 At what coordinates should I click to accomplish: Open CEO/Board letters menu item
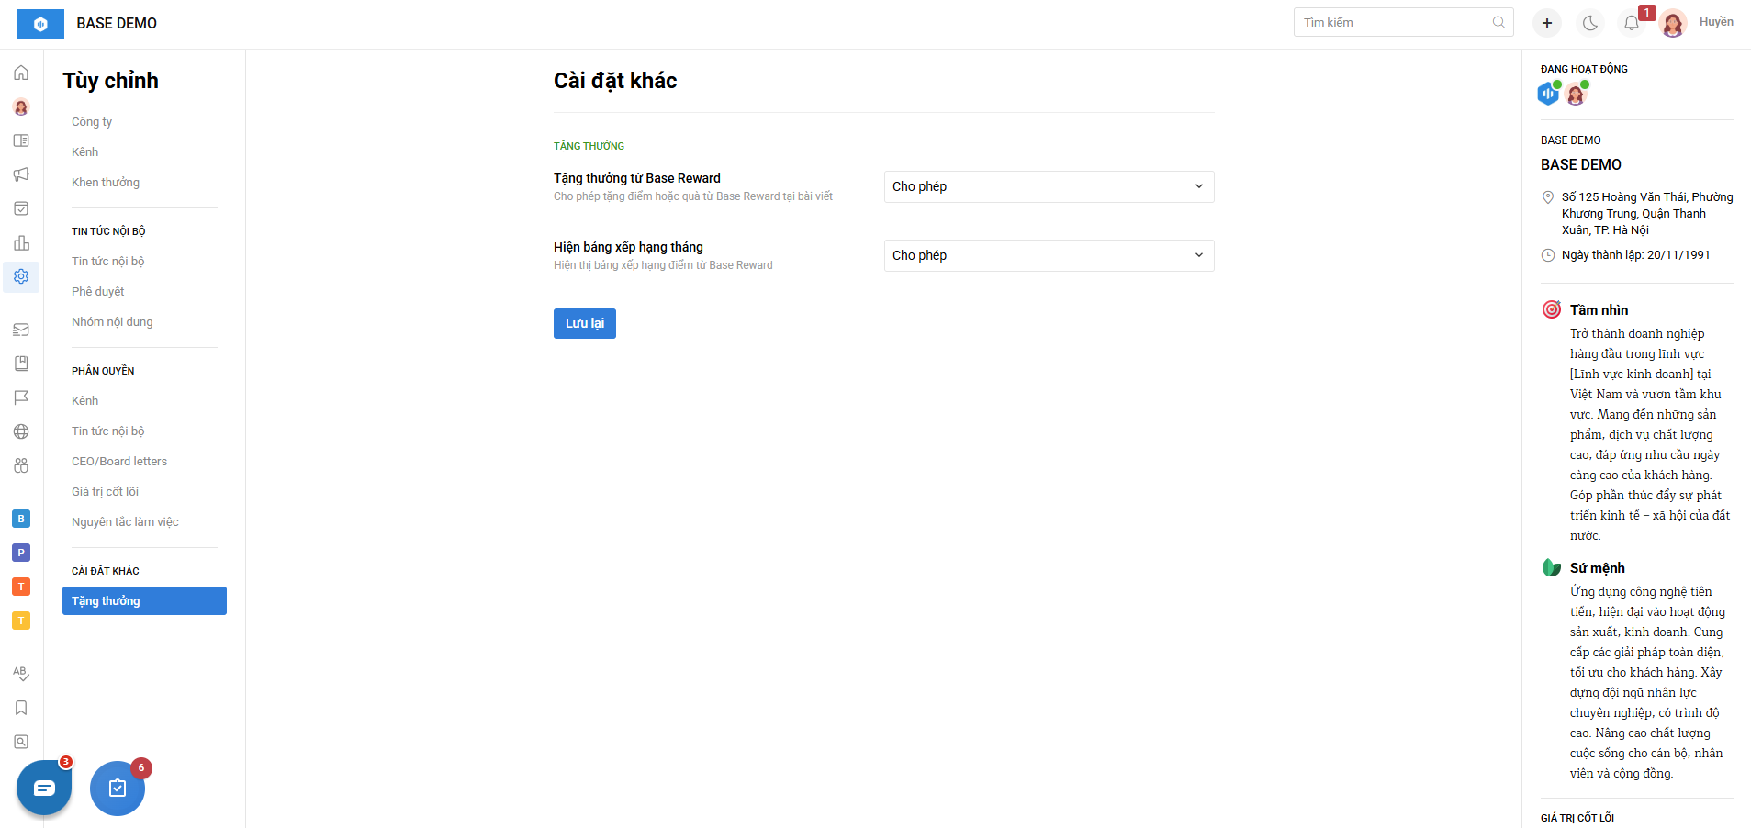[119, 462]
